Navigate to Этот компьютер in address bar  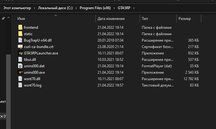(x=17, y=8)
